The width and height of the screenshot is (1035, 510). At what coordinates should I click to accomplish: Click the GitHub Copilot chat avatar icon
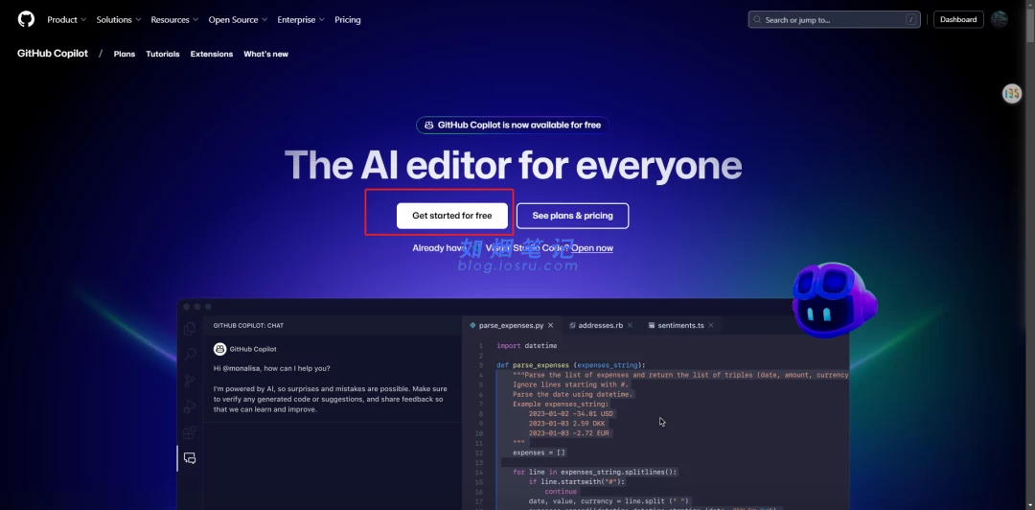point(219,349)
